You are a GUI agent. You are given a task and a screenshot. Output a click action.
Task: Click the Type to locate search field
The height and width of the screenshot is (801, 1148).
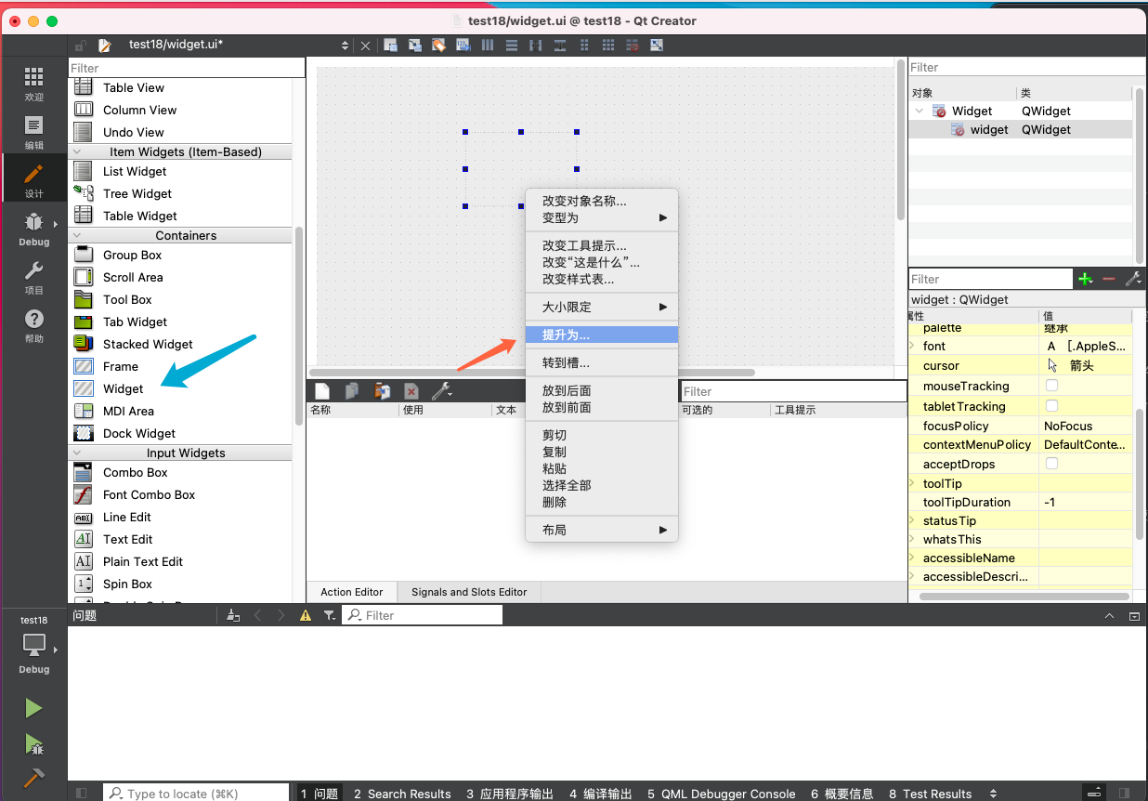point(196,793)
